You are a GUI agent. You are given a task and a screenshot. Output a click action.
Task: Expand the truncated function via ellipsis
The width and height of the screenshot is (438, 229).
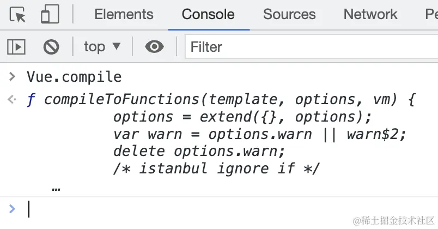[55, 189]
